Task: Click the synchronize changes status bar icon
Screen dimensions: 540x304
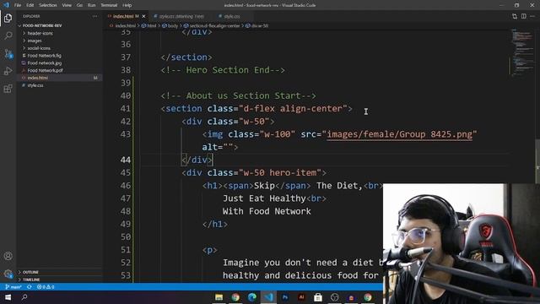Action: point(30,287)
